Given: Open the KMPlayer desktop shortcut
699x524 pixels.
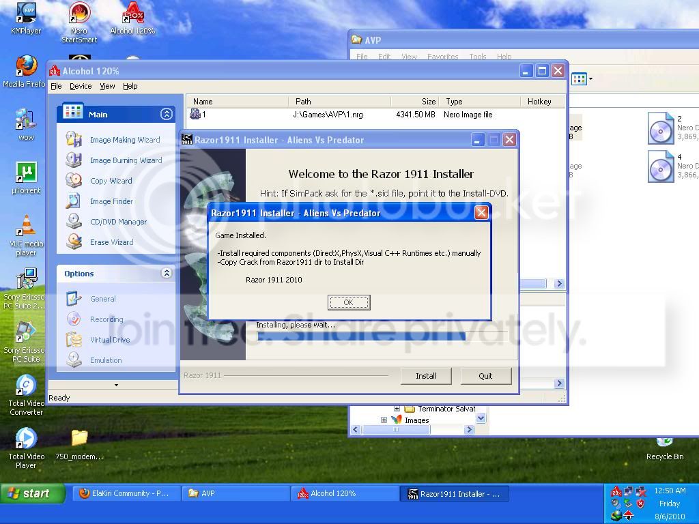Looking at the screenshot, I should 26,18.
